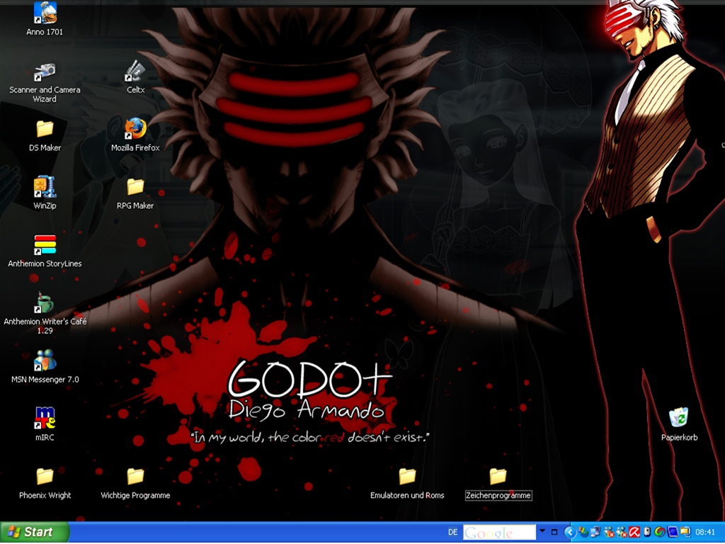
Task: Click the Mozilla Firefox desktop icon
Action: click(135, 135)
